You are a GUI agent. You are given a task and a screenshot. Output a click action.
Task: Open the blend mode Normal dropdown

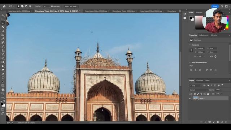198,90
